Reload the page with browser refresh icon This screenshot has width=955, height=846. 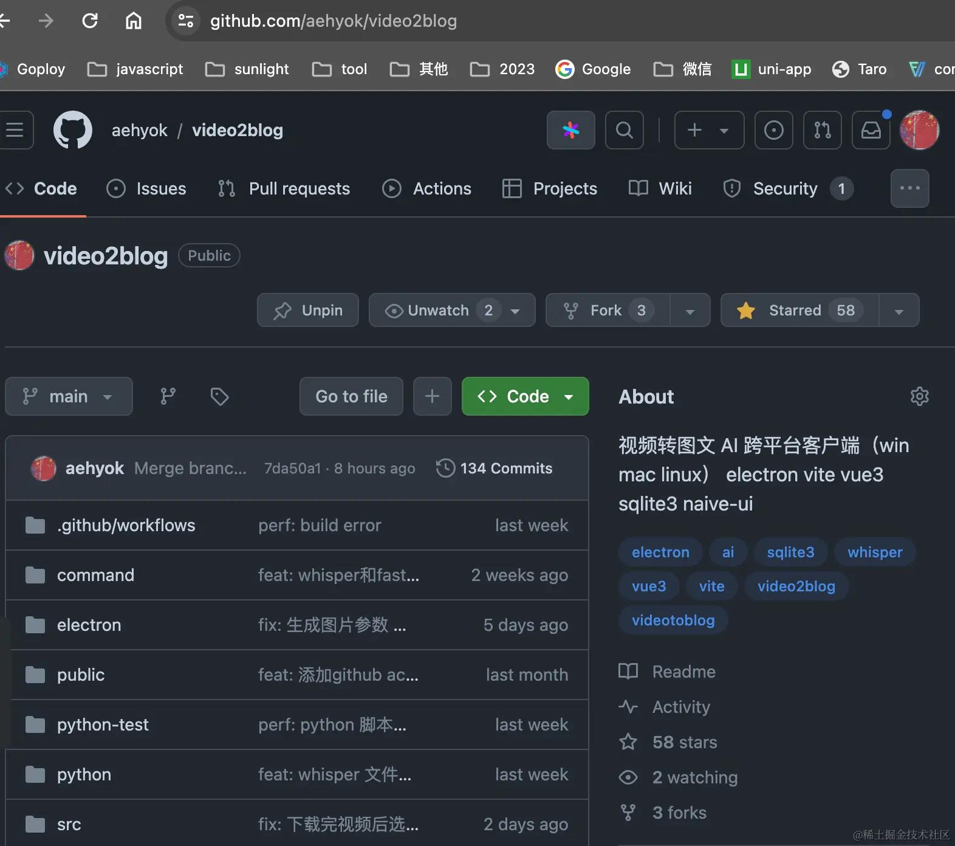pyautogui.click(x=90, y=21)
